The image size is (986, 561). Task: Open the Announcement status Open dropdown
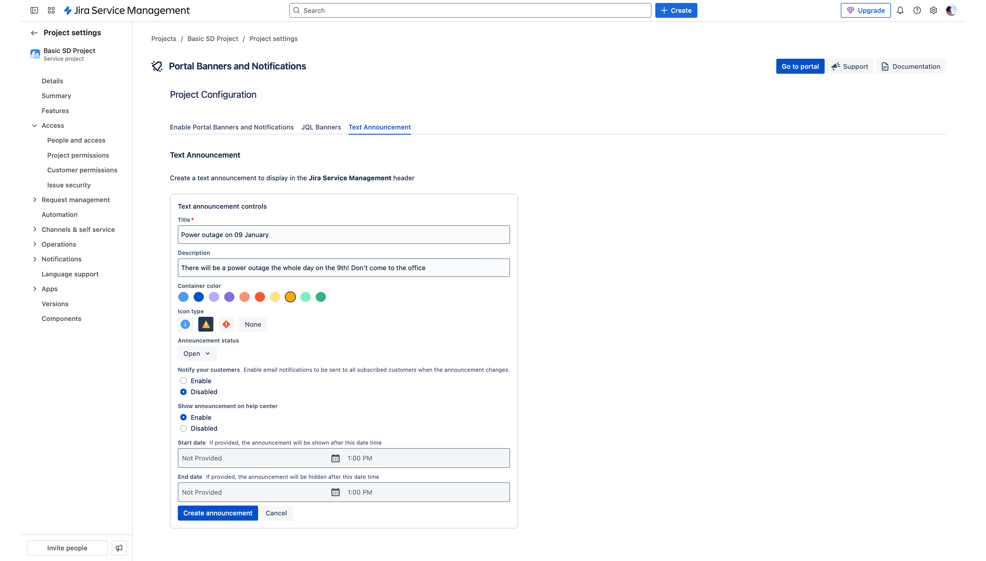point(197,354)
